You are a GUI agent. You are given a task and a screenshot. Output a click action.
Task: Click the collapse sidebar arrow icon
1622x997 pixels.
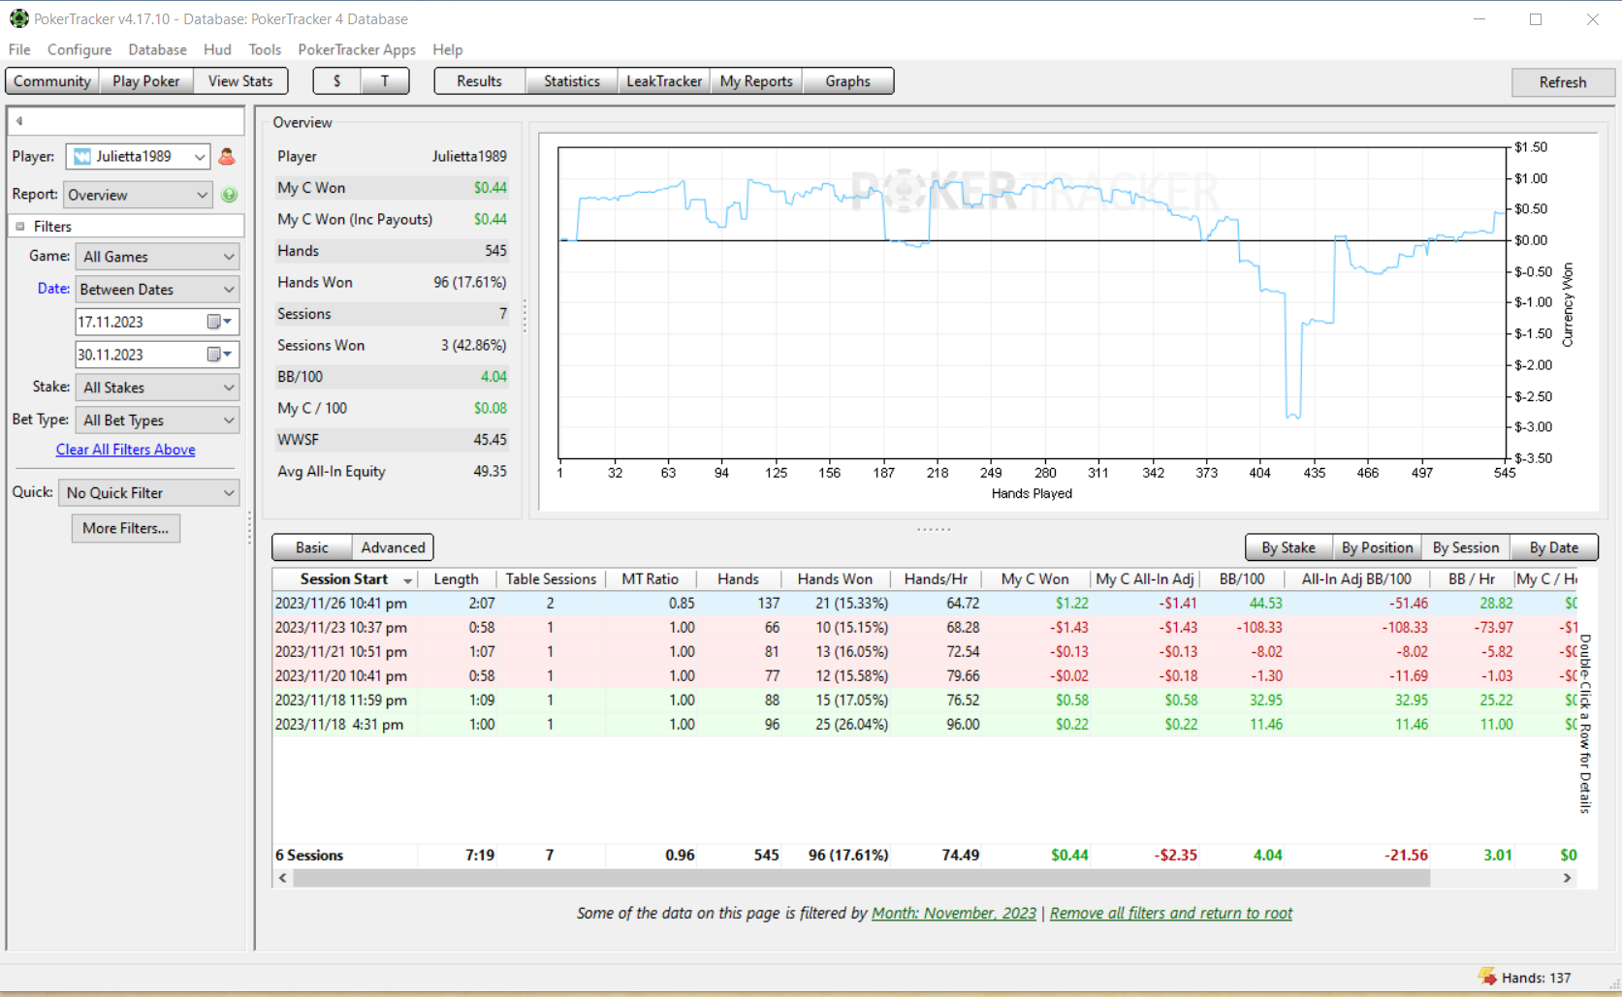click(18, 121)
